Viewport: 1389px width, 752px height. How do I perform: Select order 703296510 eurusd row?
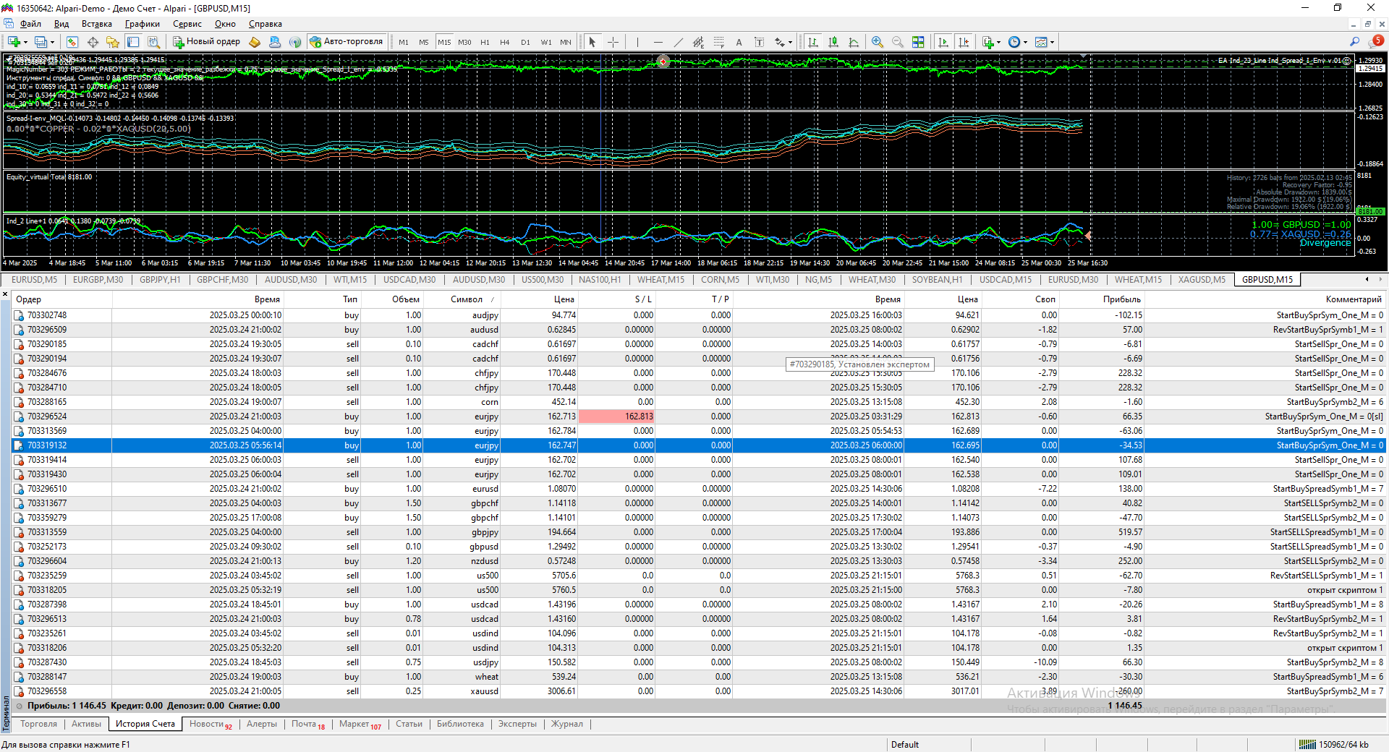(x=47, y=489)
